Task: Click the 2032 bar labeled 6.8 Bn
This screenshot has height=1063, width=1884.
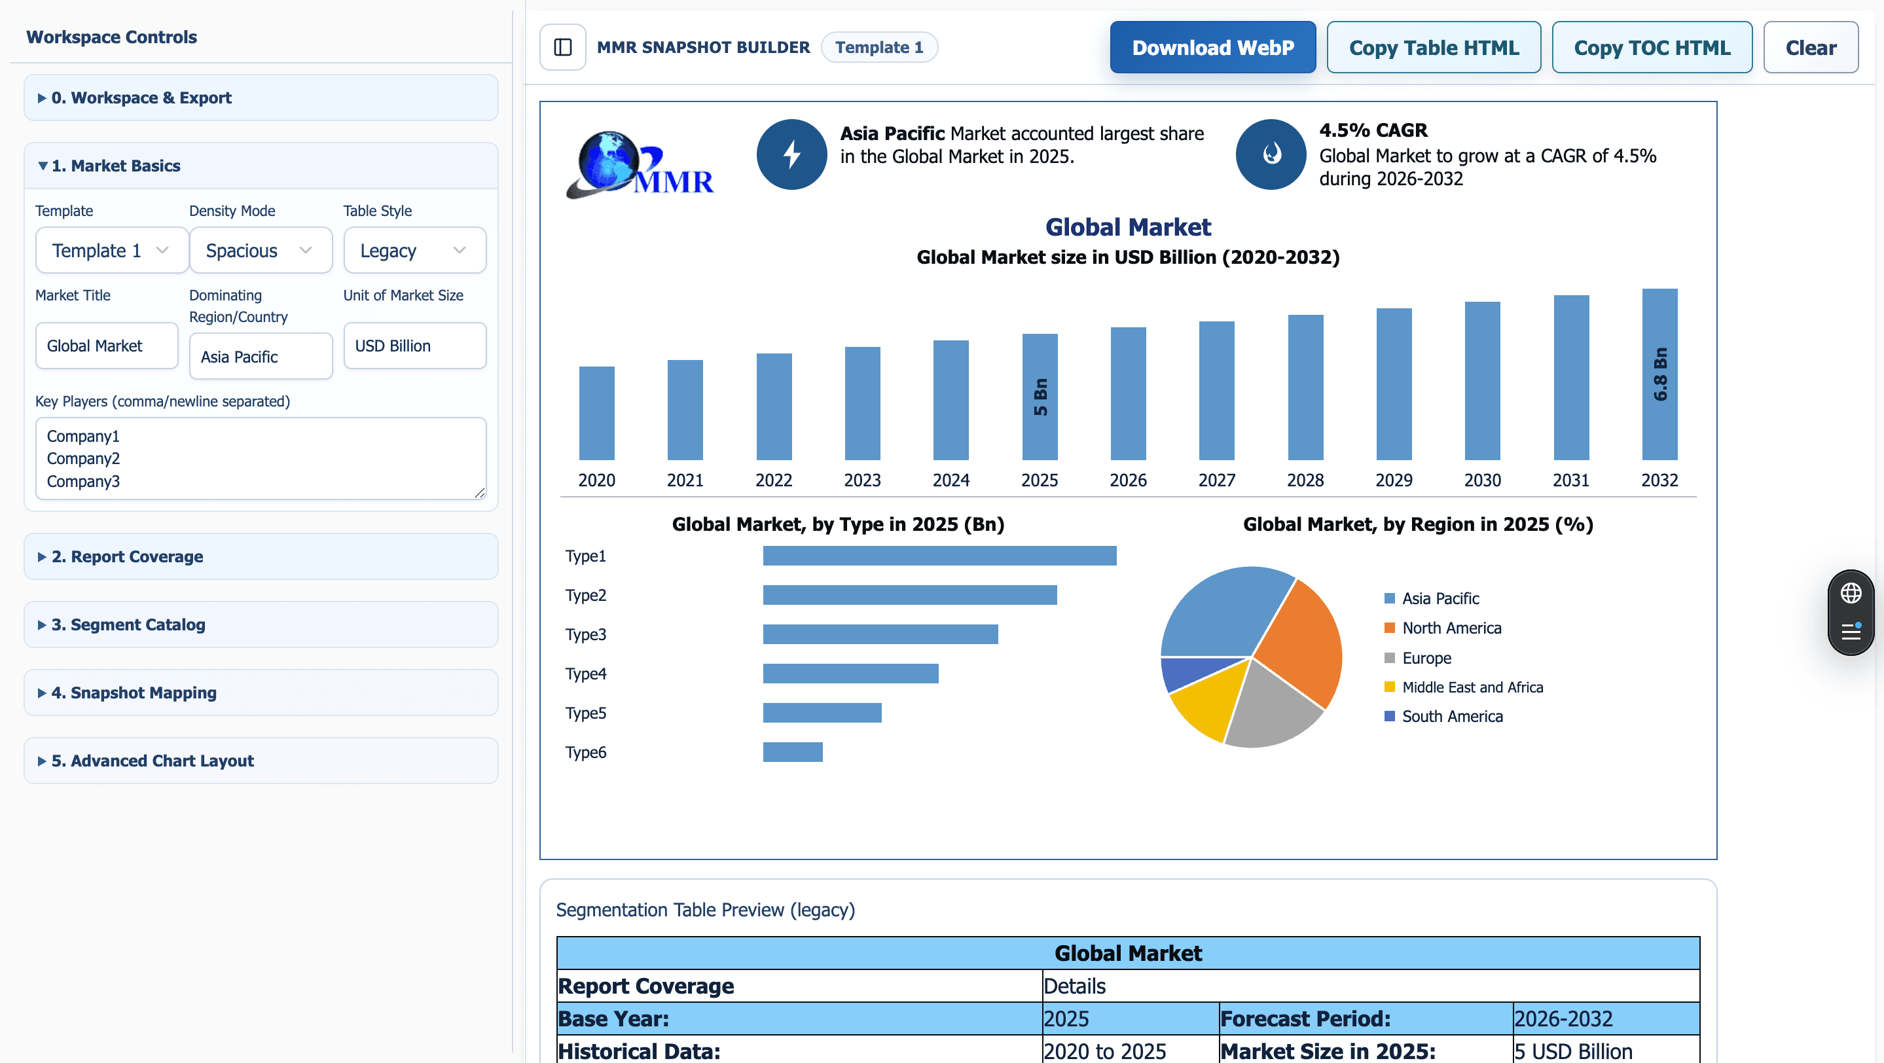Action: [x=1659, y=374]
